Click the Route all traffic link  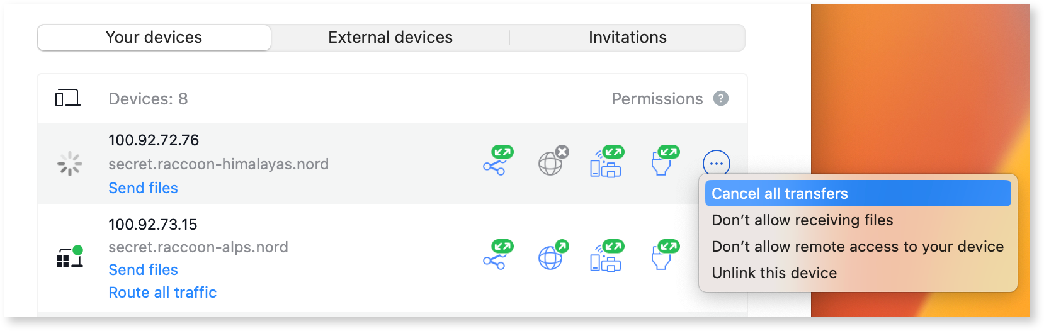(162, 293)
